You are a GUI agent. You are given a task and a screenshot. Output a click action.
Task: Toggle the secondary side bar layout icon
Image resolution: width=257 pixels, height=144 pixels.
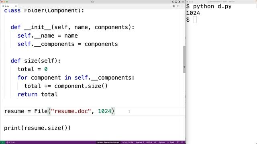click(179, 2)
